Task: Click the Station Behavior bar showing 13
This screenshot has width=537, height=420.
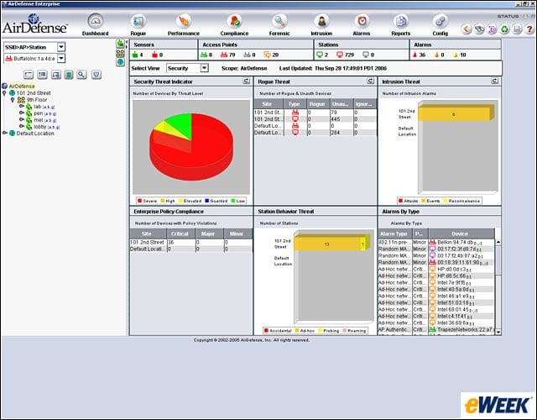Action: point(326,244)
